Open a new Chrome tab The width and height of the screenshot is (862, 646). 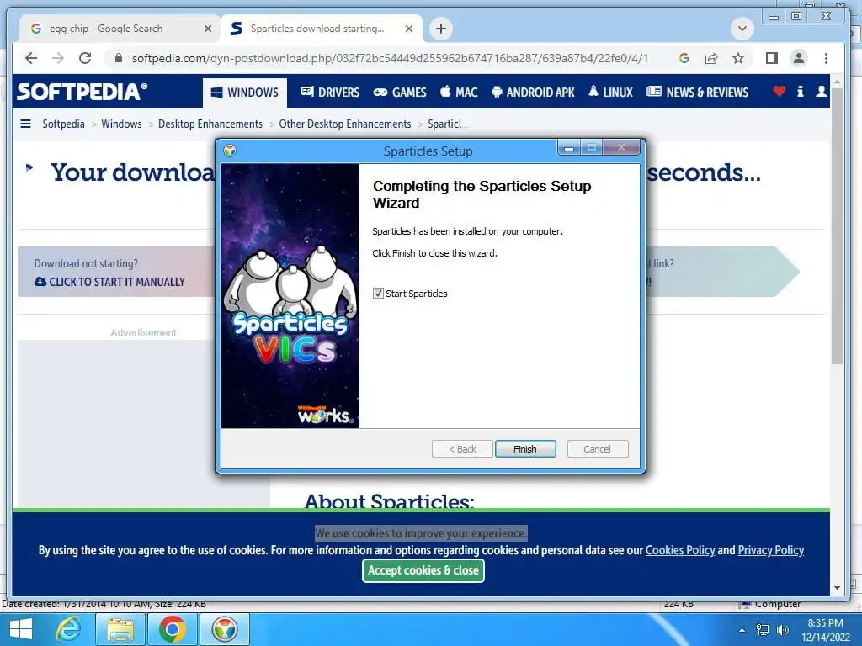pos(441,29)
